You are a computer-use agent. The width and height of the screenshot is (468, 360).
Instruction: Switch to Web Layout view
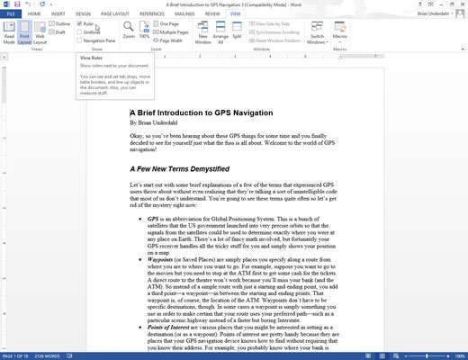tap(40, 32)
